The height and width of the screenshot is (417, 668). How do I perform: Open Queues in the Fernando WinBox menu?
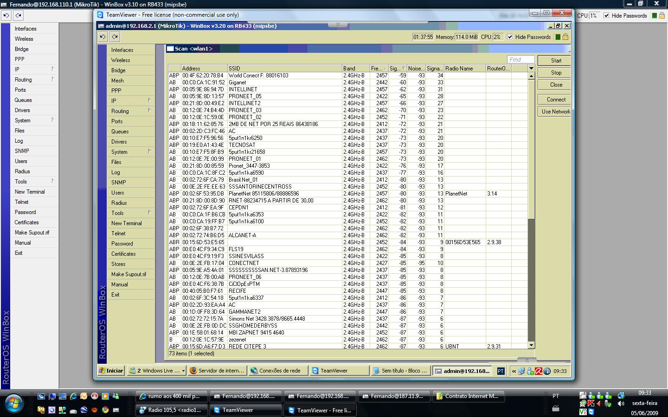pos(35,100)
